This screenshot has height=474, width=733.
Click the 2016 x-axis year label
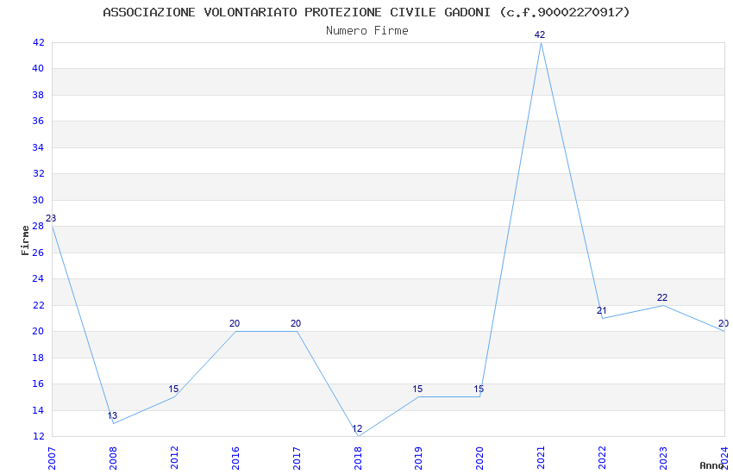(x=235, y=458)
